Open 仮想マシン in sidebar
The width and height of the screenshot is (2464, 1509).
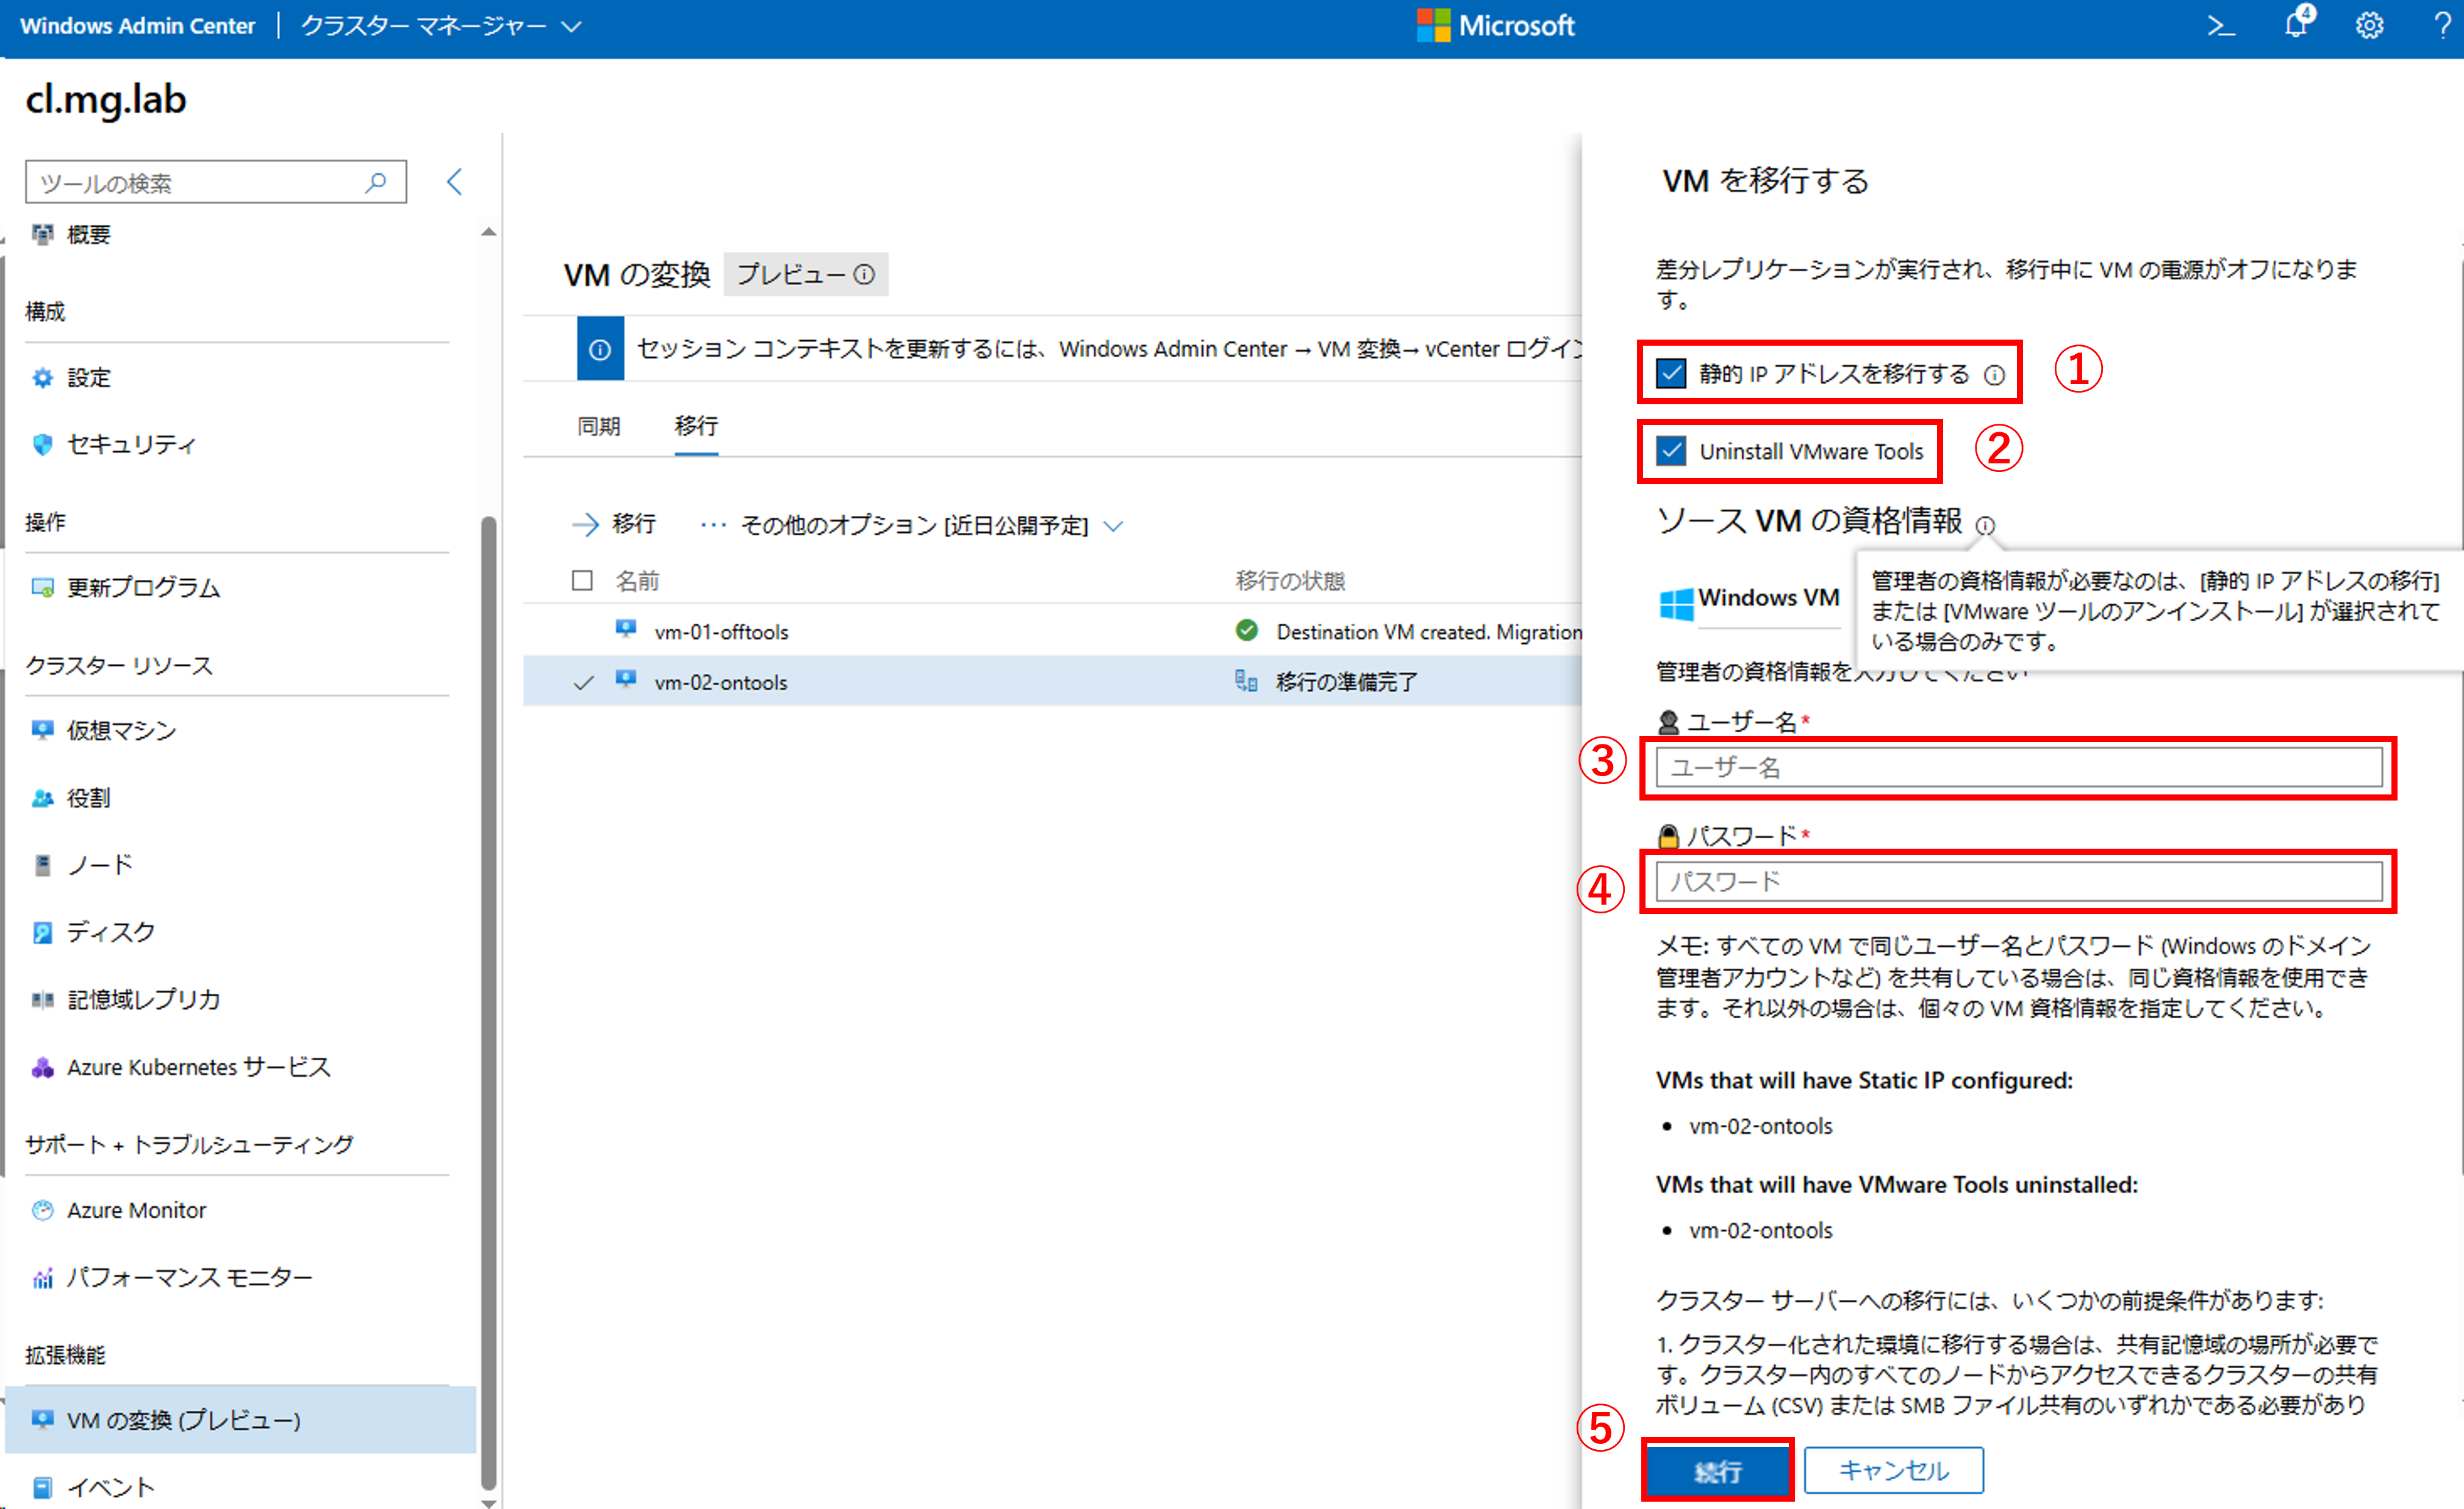click(121, 730)
